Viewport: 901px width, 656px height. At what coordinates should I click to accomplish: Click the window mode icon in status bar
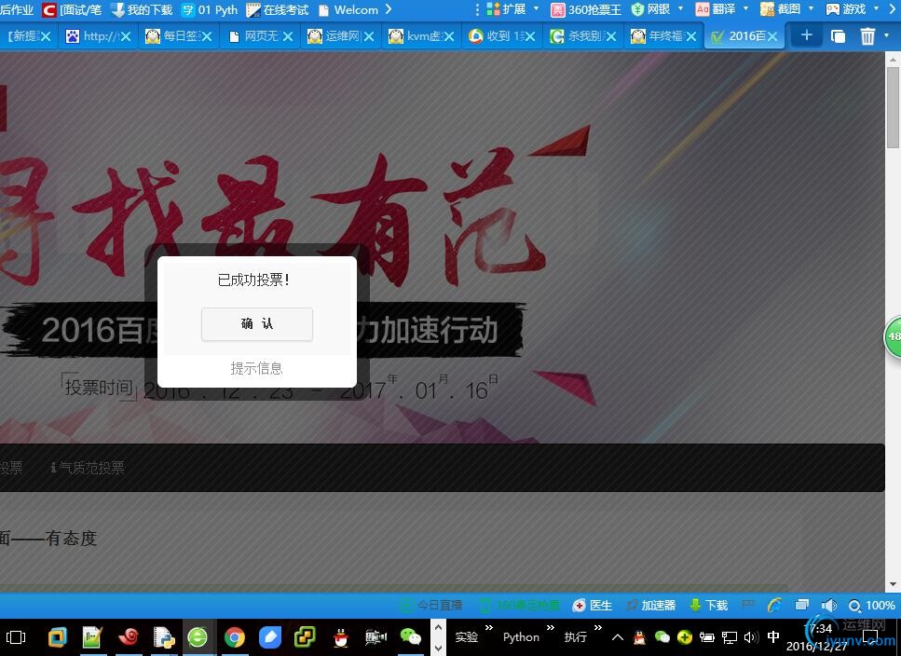[802, 605]
